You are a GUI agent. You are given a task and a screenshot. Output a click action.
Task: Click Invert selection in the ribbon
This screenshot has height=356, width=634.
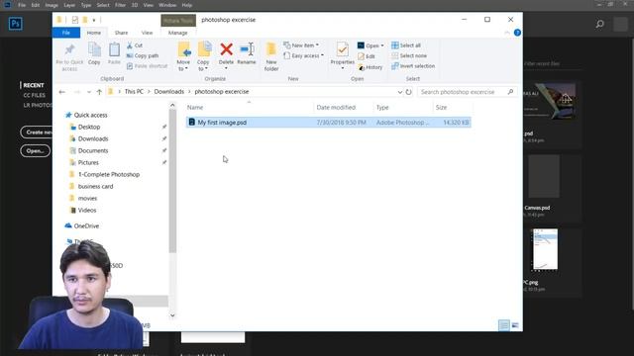coord(413,66)
